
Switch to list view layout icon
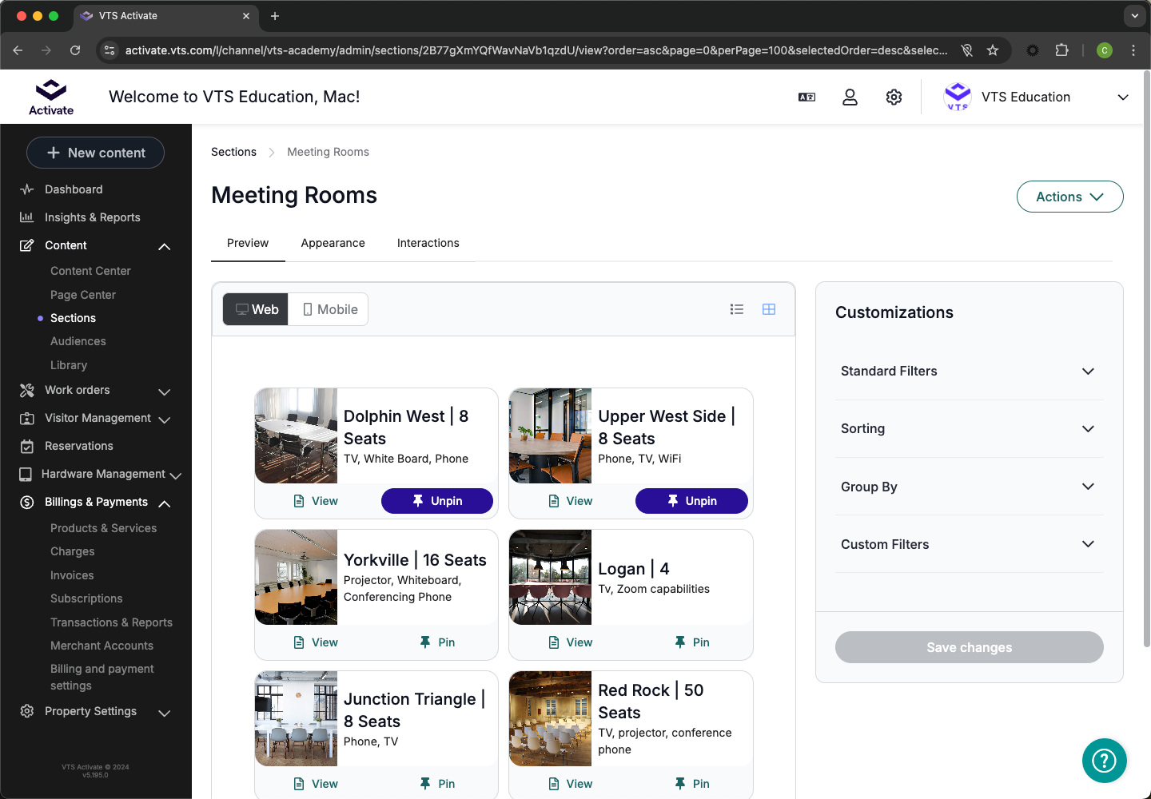pyautogui.click(x=736, y=309)
